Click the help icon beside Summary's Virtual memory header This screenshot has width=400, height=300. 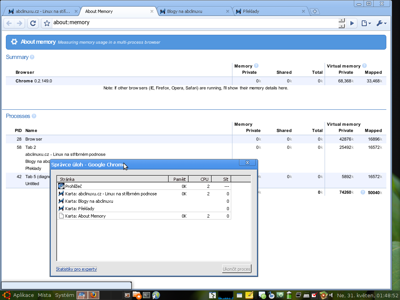pyautogui.click(x=364, y=66)
